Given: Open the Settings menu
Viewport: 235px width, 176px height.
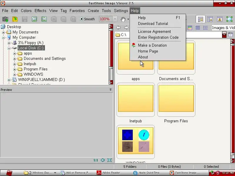Looking at the screenshot, I should point(121,11).
